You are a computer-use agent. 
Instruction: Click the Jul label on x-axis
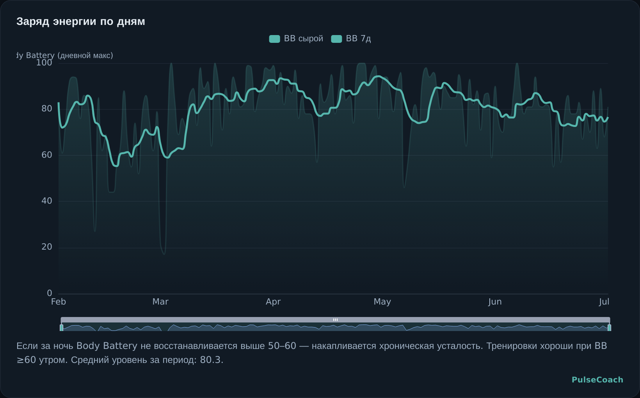pyautogui.click(x=604, y=302)
